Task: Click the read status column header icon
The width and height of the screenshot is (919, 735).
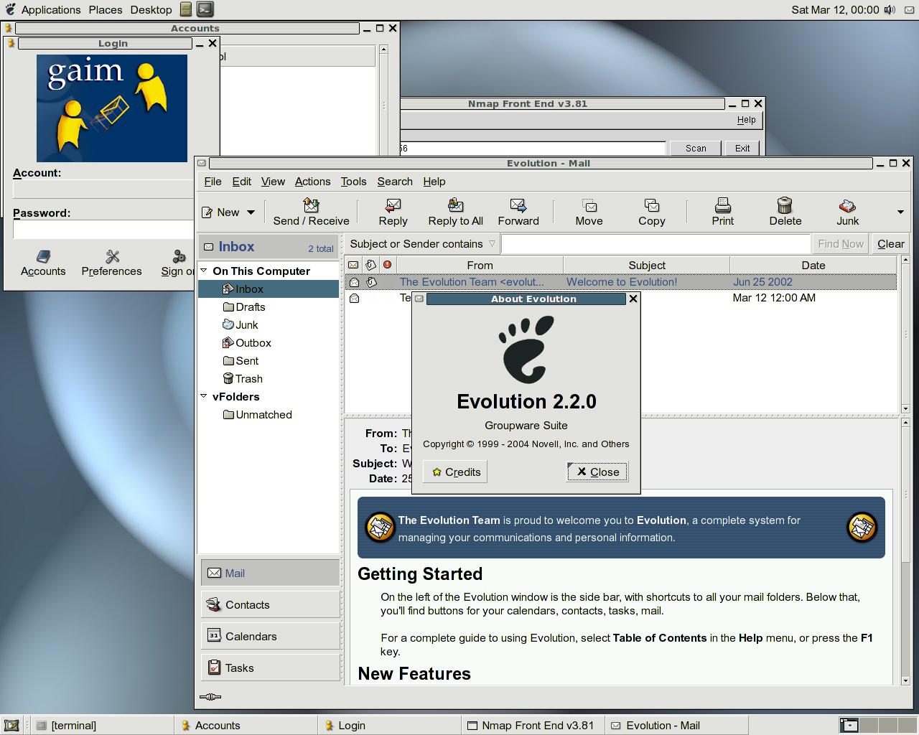Action: [353, 265]
